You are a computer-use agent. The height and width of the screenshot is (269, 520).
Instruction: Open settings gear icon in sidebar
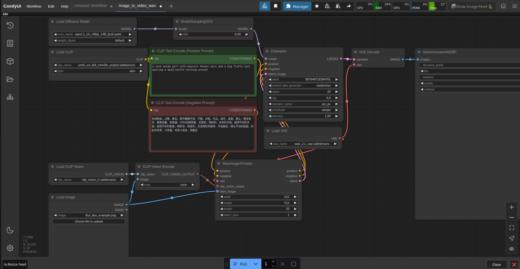10,248
